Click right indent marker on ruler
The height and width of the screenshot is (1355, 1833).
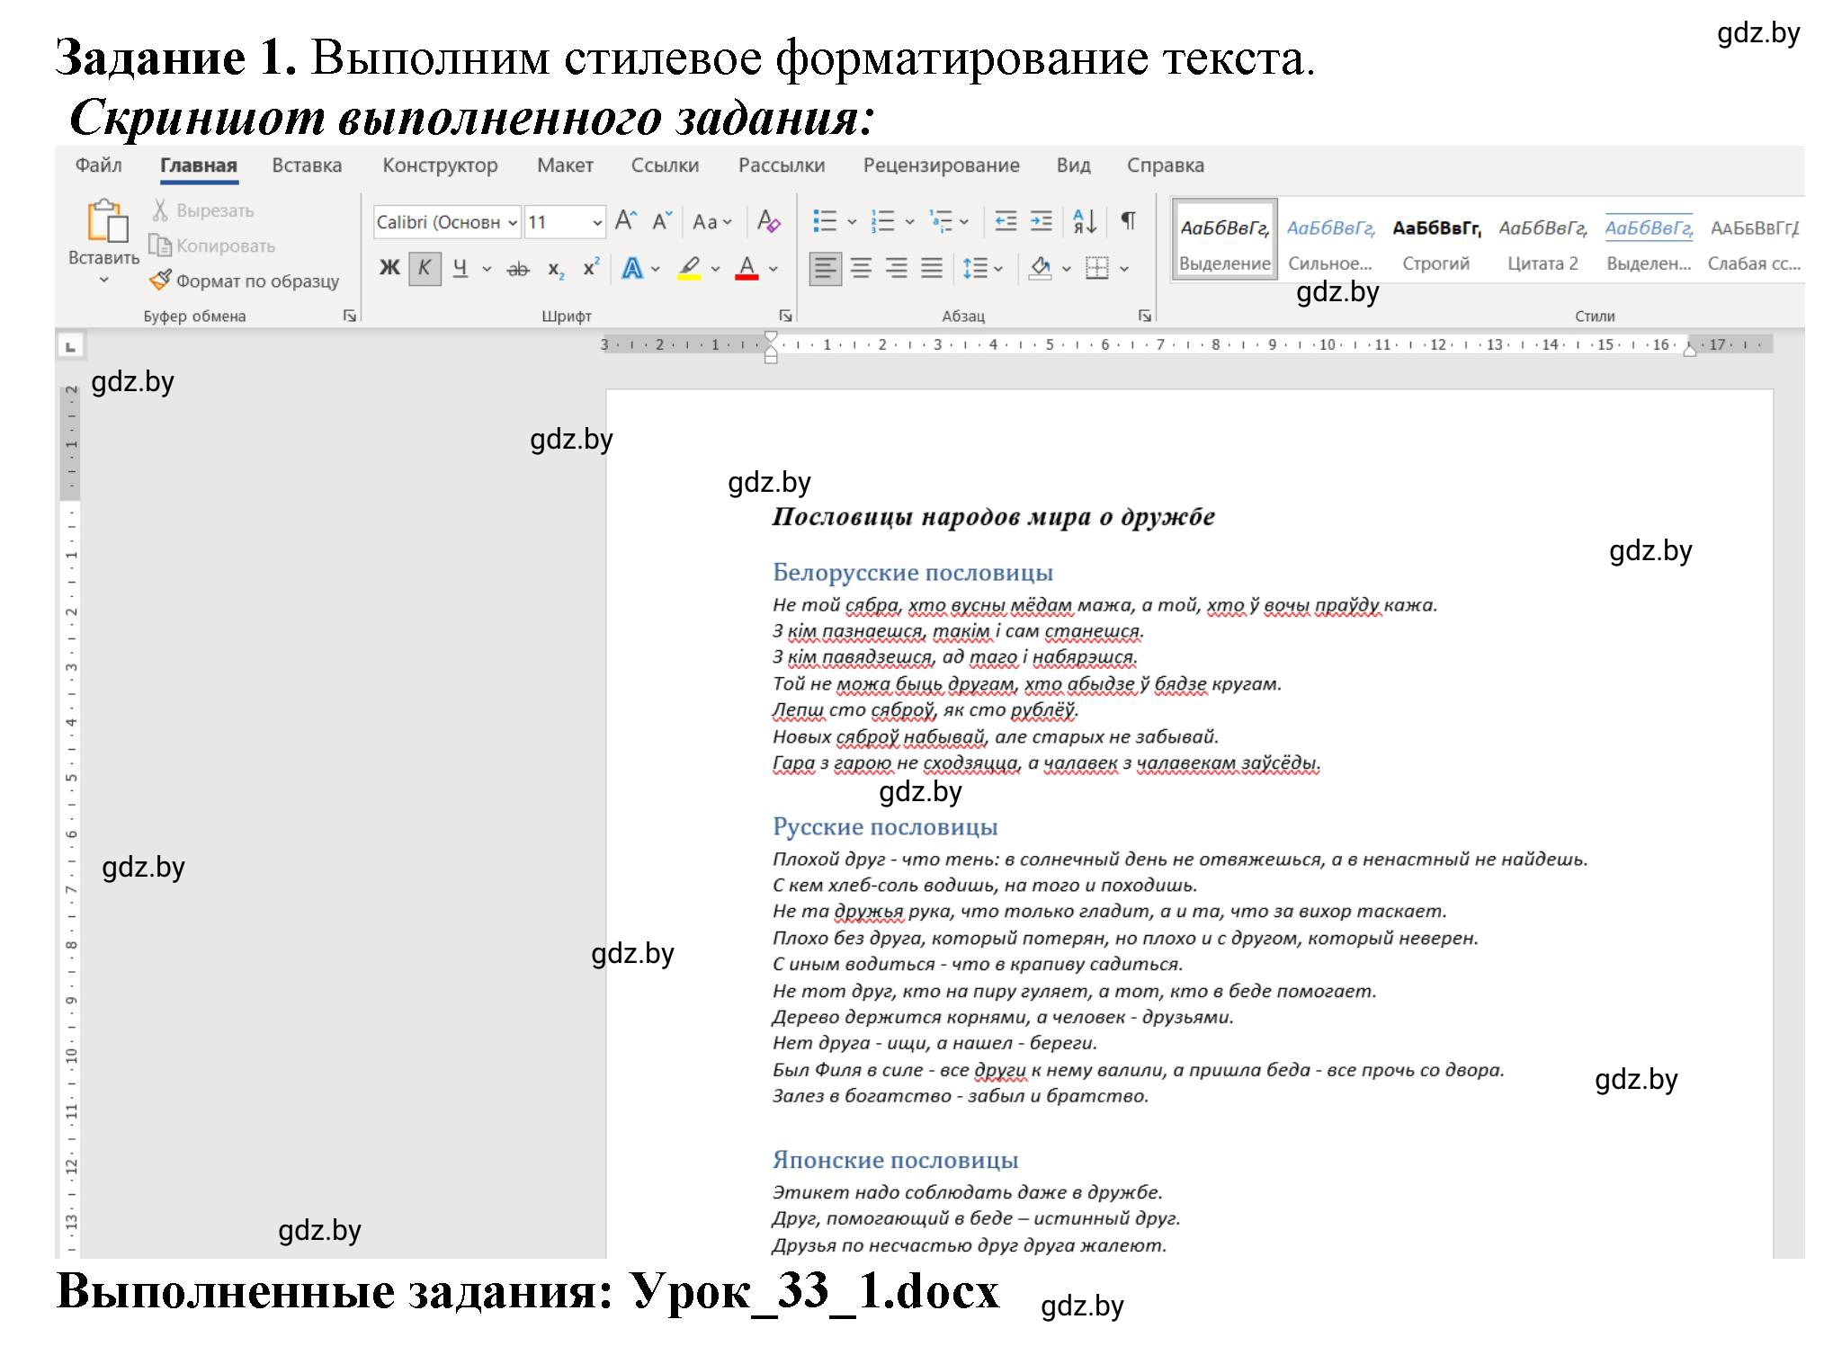click(x=1690, y=352)
